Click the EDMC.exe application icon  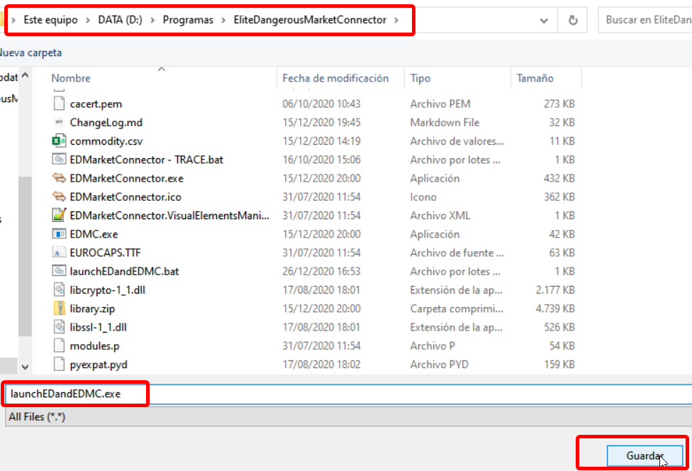click(x=59, y=233)
